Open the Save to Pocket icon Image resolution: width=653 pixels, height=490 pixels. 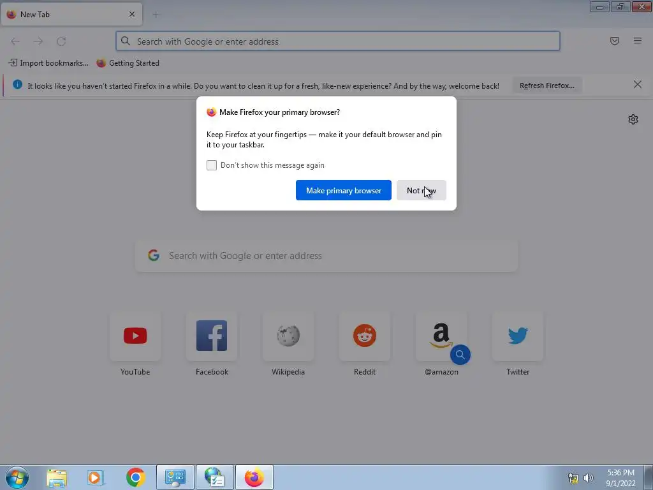(x=615, y=41)
